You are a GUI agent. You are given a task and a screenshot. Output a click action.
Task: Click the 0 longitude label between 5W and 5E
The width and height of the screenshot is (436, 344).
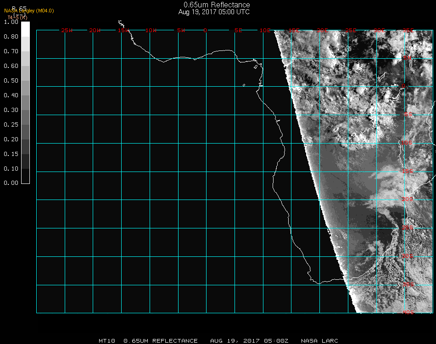(205, 30)
